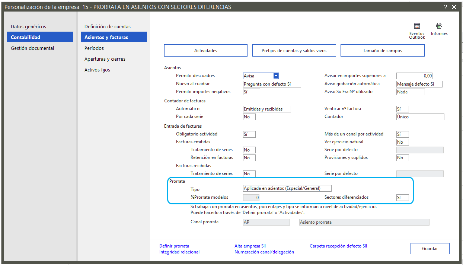Open the Eventos Outlook calendar icon
This screenshot has height=265, width=463.
417,26
